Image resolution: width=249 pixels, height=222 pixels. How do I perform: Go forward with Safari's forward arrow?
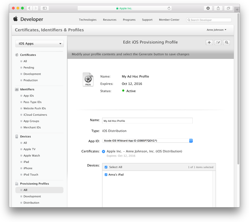36,8
